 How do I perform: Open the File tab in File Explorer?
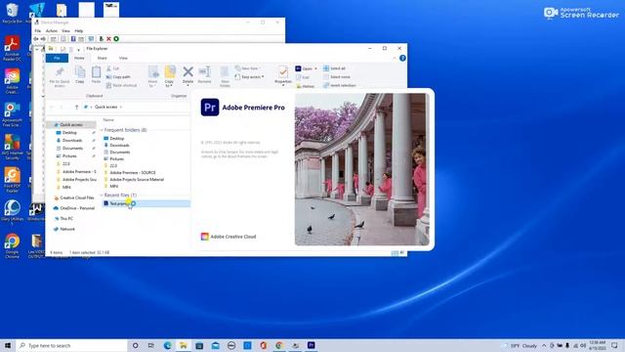click(57, 59)
